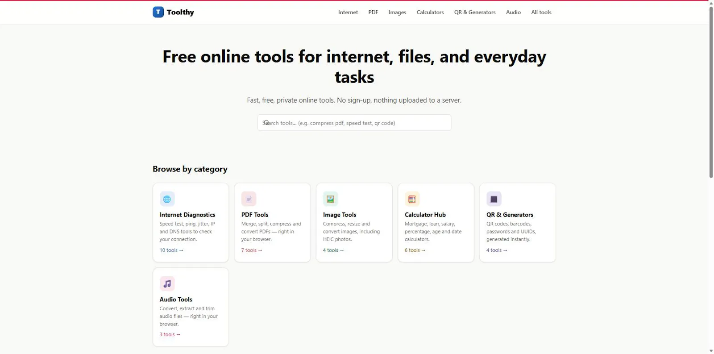This screenshot has width=714, height=354.
Task: Follow the 4 tools link under QR & Generators
Action: point(497,250)
